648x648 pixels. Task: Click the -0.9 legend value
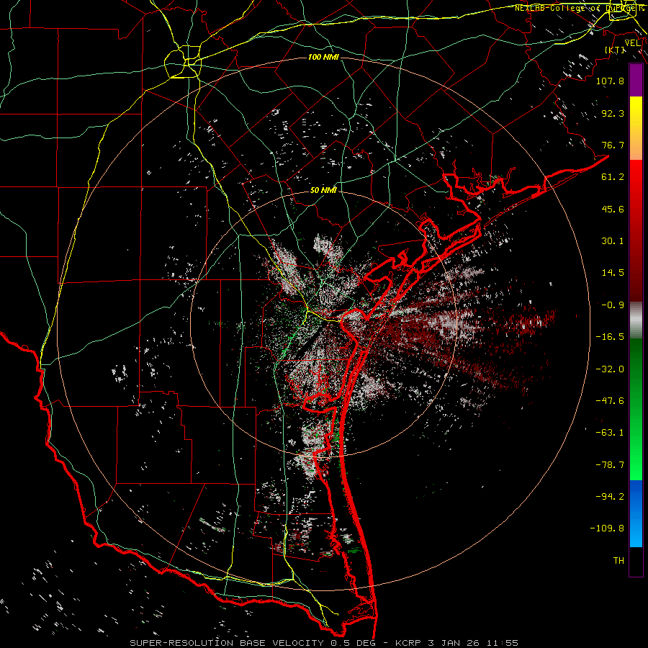(x=613, y=305)
